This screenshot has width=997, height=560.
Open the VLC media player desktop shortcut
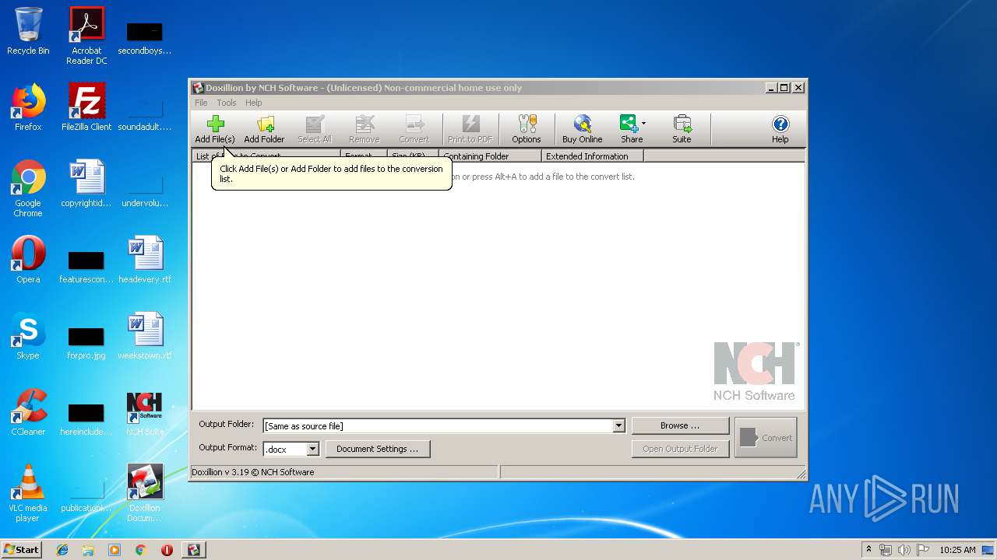[28, 494]
